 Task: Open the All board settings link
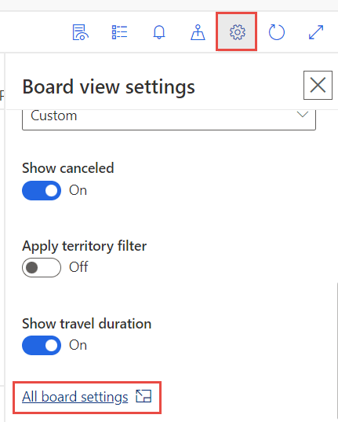click(x=75, y=397)
